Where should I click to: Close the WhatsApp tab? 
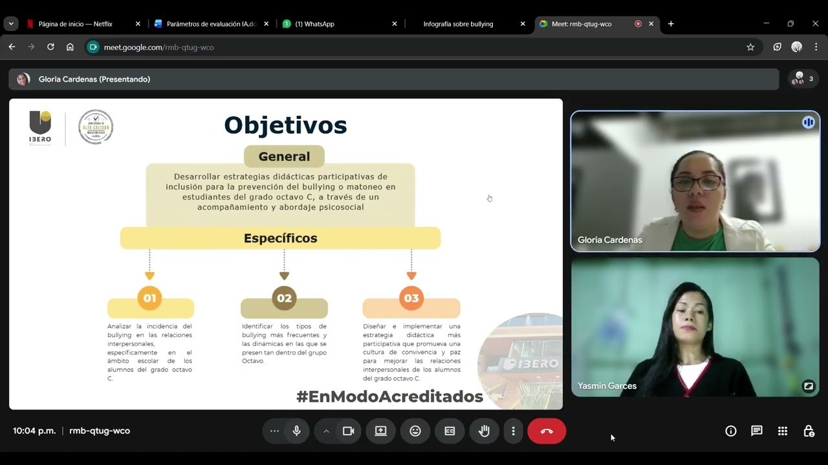coord(395,24)
